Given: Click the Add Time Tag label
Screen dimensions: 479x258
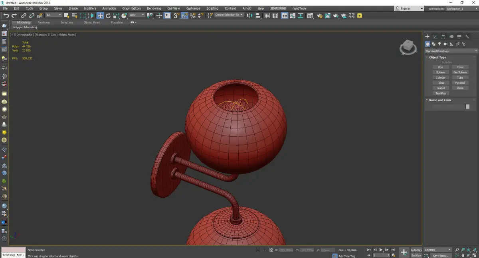Looking at the screenshot, I should coord(346,256).
